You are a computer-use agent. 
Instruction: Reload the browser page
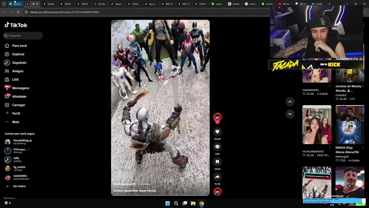coord(18,12)
